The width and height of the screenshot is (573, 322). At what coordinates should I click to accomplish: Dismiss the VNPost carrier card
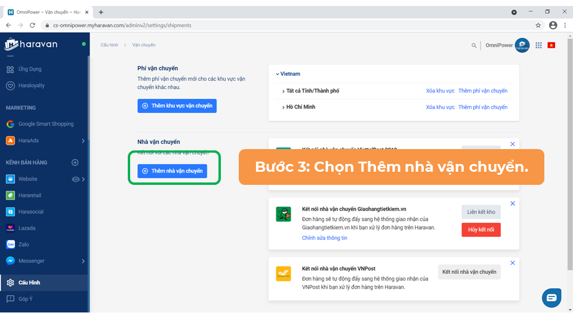click(x=513, y=263)
